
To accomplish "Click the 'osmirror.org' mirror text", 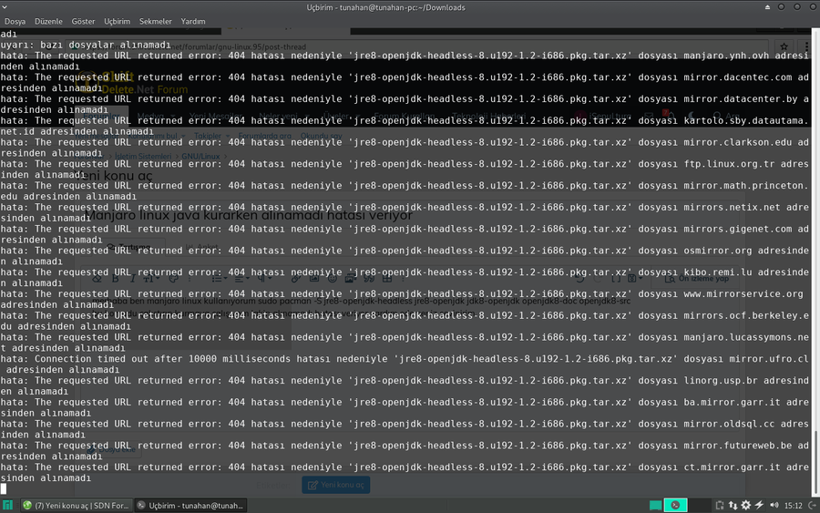I will point(718,251).
